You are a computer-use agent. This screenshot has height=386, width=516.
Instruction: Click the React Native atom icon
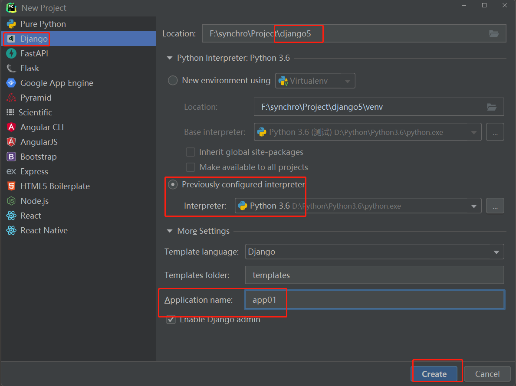tap(11, 230)
